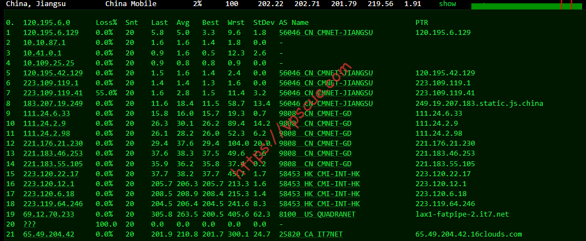Click the ??? unknown hop 20 entry
The width and height of the screenshot is (586, 241).
coord(29,224)
